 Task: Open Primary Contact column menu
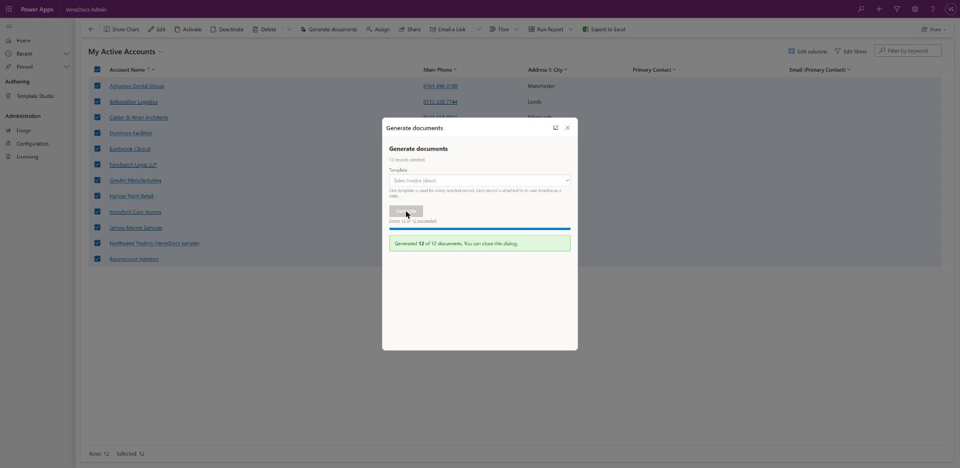tap(654, 70)
